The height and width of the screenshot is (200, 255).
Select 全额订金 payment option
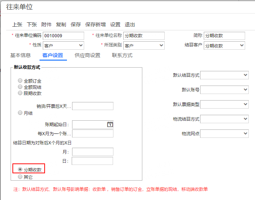click(20, 80)
